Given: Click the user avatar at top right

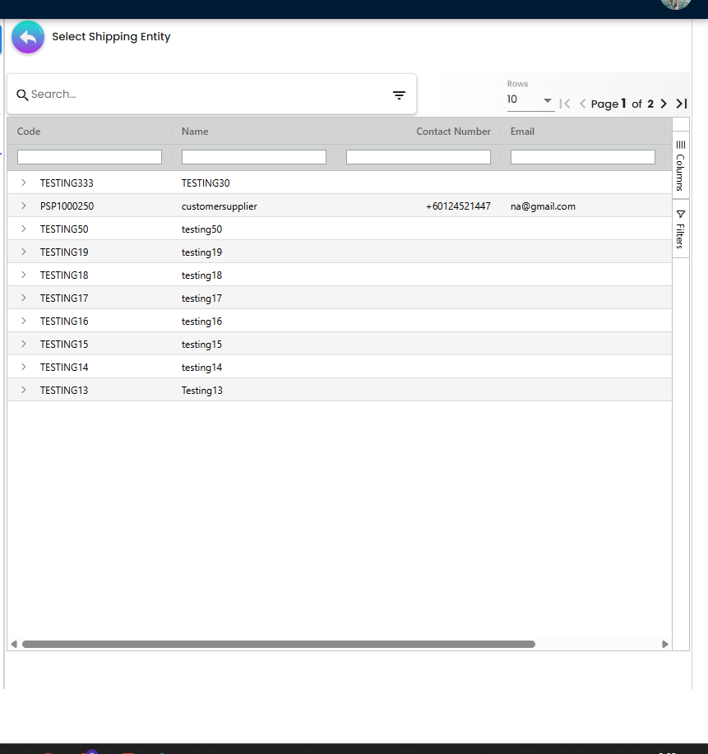Looking at the screenshot, I should [675, 4].
